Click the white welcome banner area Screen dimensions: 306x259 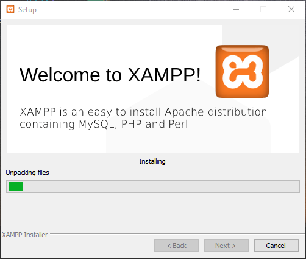click(x=153, y=89)
